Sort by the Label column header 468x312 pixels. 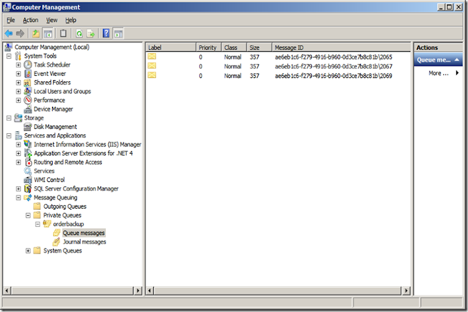click(x=171, y=47)
